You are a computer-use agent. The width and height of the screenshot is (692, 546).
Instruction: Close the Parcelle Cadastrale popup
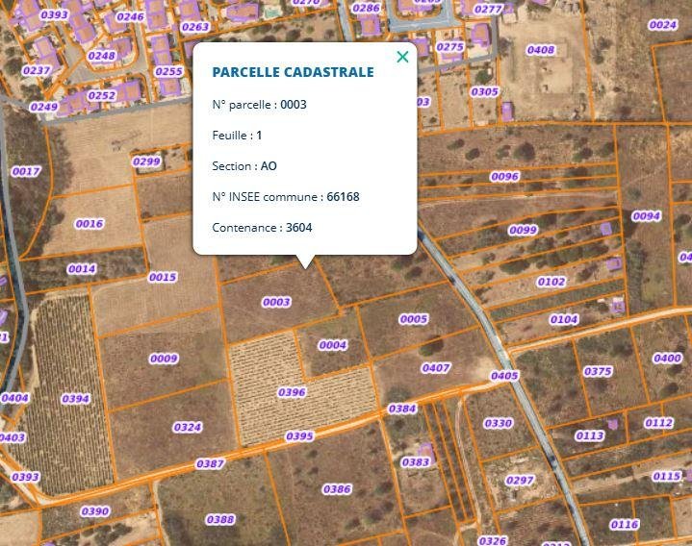[402, 57]
